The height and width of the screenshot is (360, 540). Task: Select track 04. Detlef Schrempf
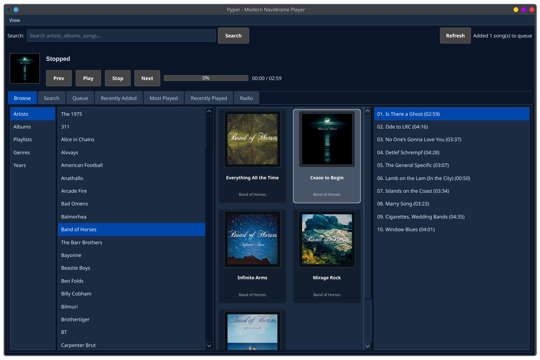coord(452,153)
